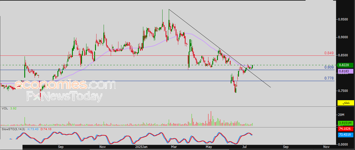355x150 pixels.
Task: Click the 0.809 support level label
Action: (x=329, y=67)
